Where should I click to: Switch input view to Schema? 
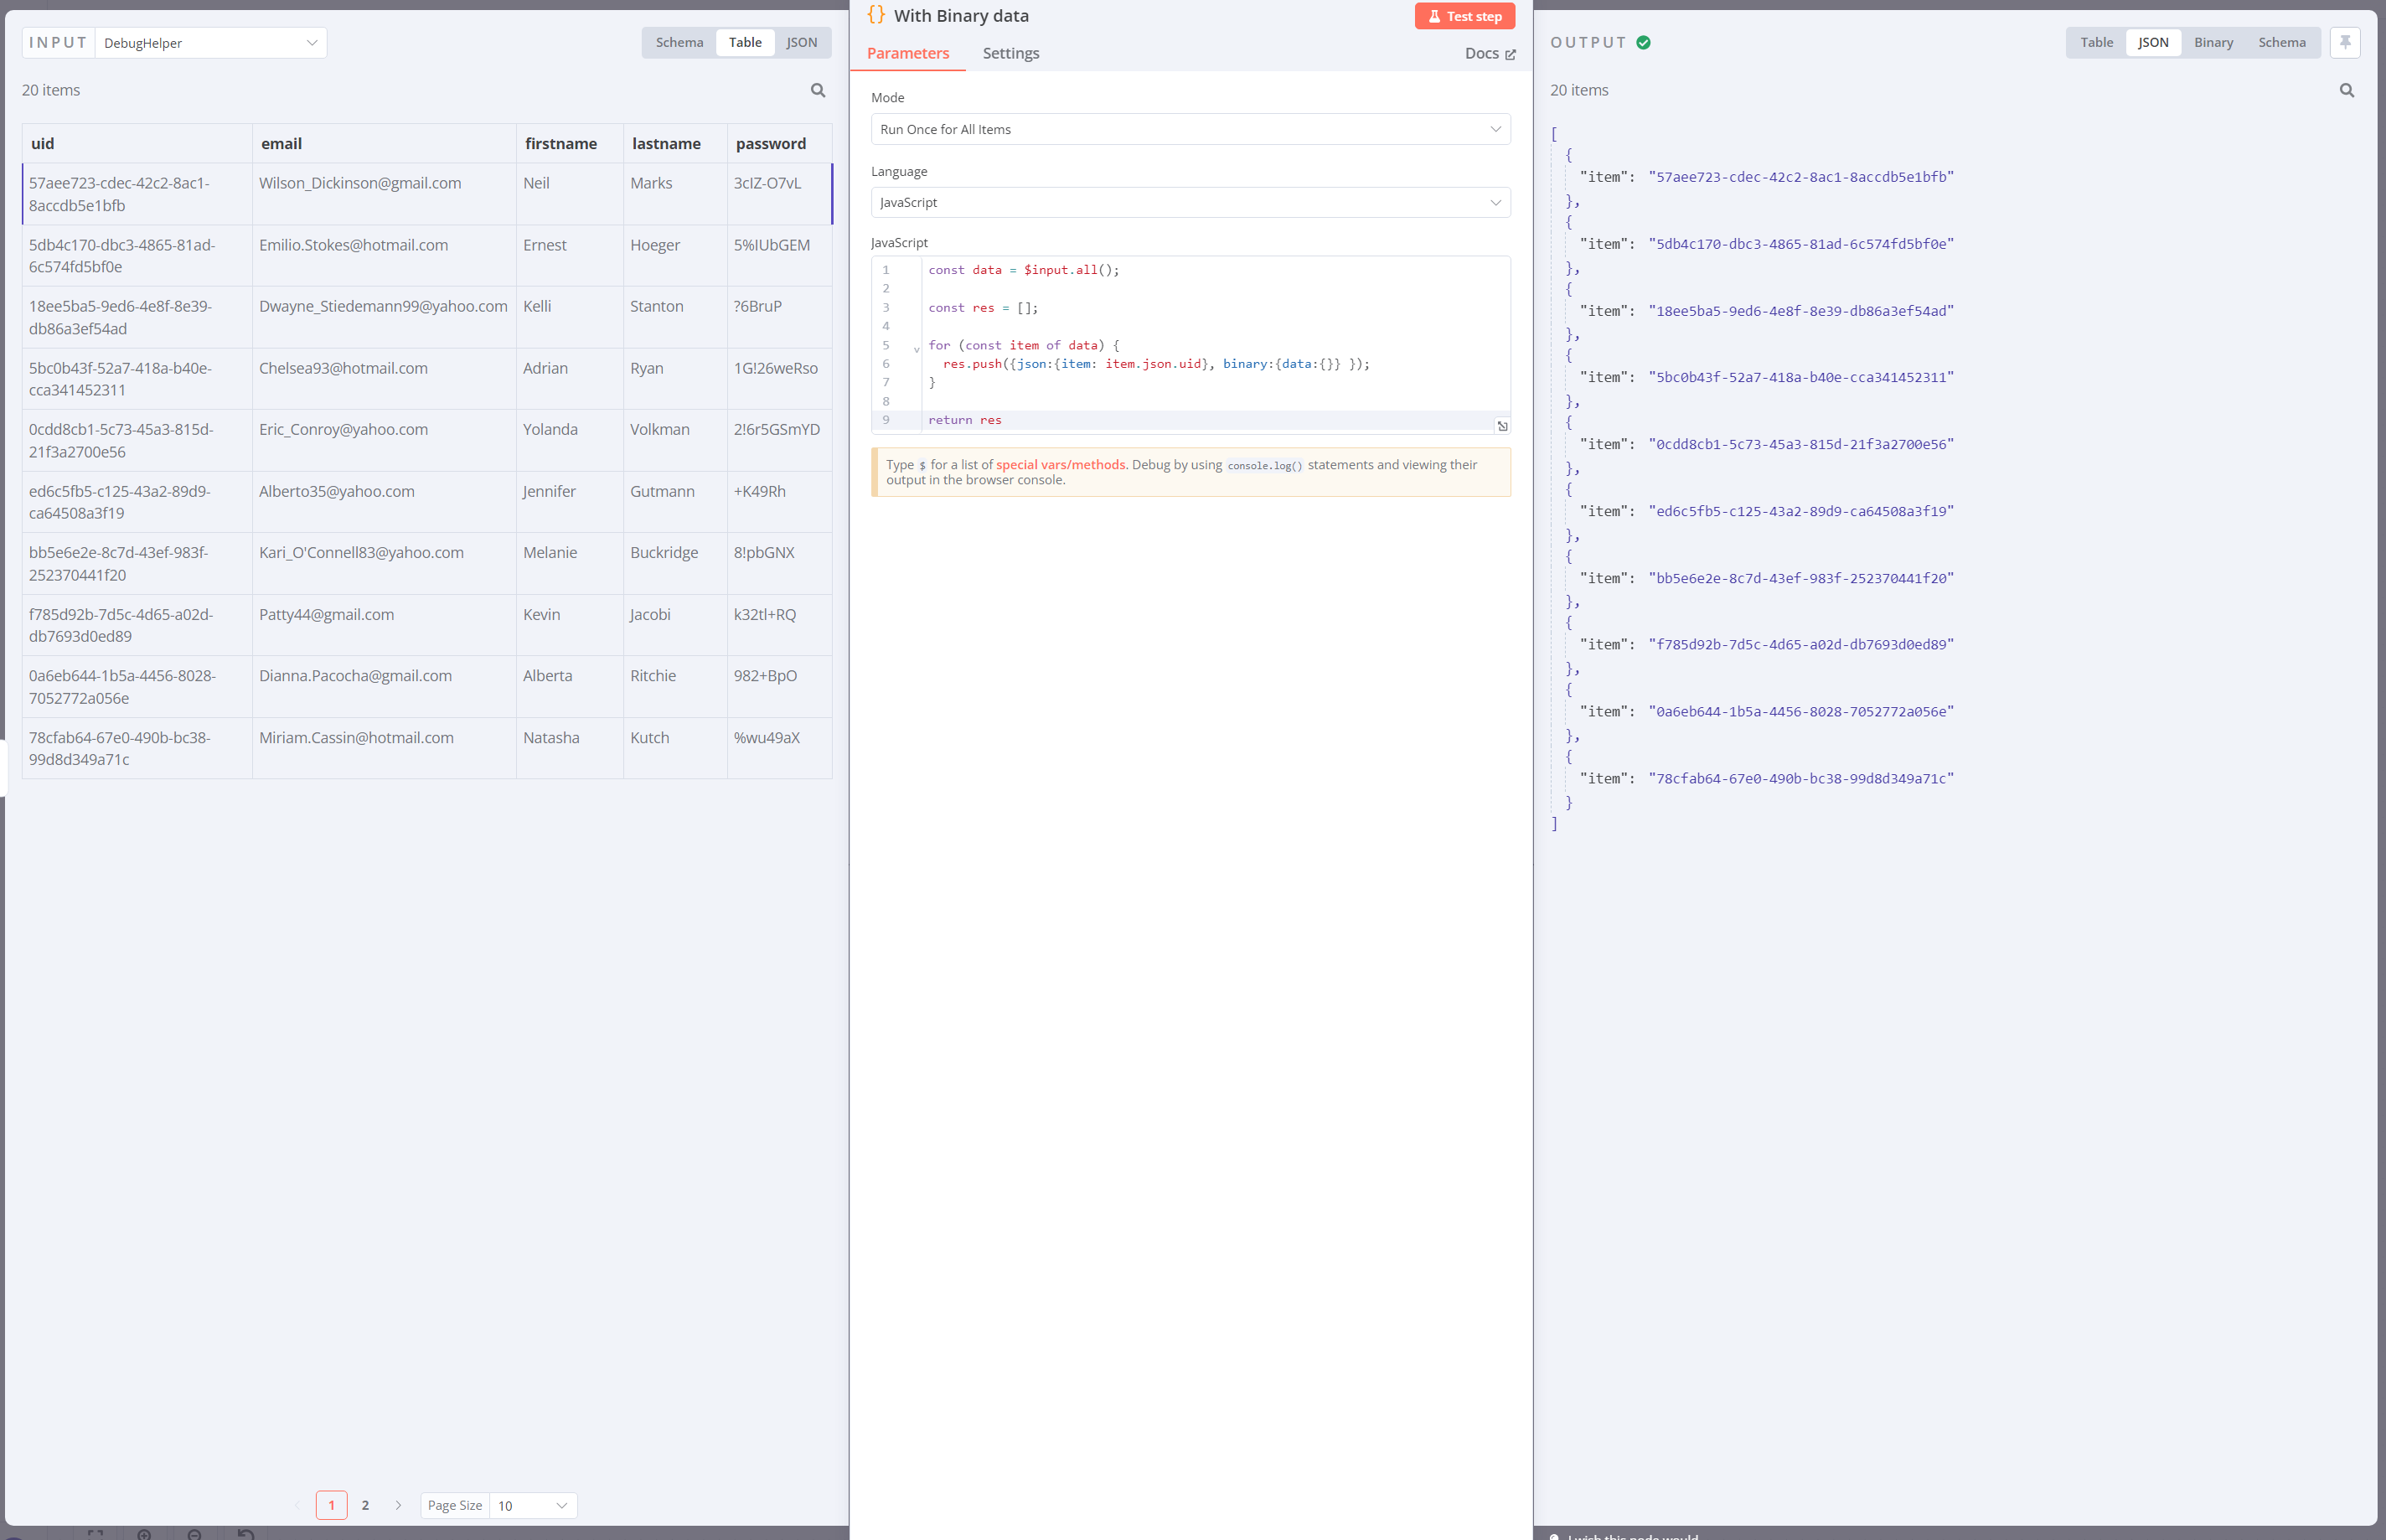click(x=679, y=42)
